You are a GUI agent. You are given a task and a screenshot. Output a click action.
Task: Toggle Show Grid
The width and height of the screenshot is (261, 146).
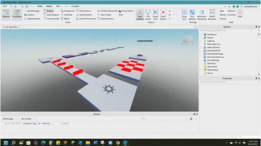tap(184, 15)
